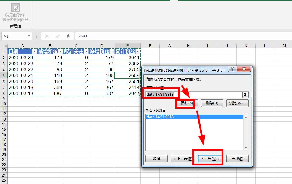Click the enter checkmark in formula bar
Viewport: 292px width, 184px height.
[x=58, y=36]
